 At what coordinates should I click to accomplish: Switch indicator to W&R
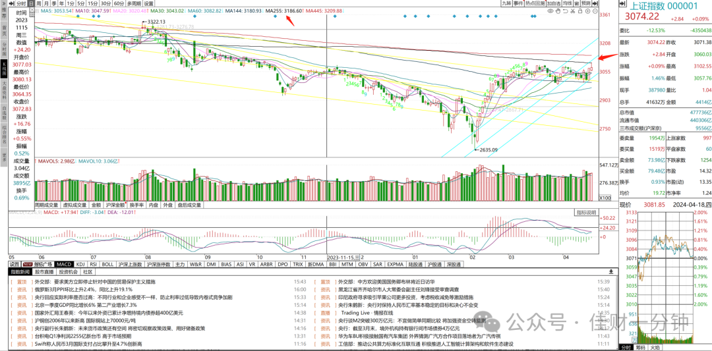[x=195, y=264]
